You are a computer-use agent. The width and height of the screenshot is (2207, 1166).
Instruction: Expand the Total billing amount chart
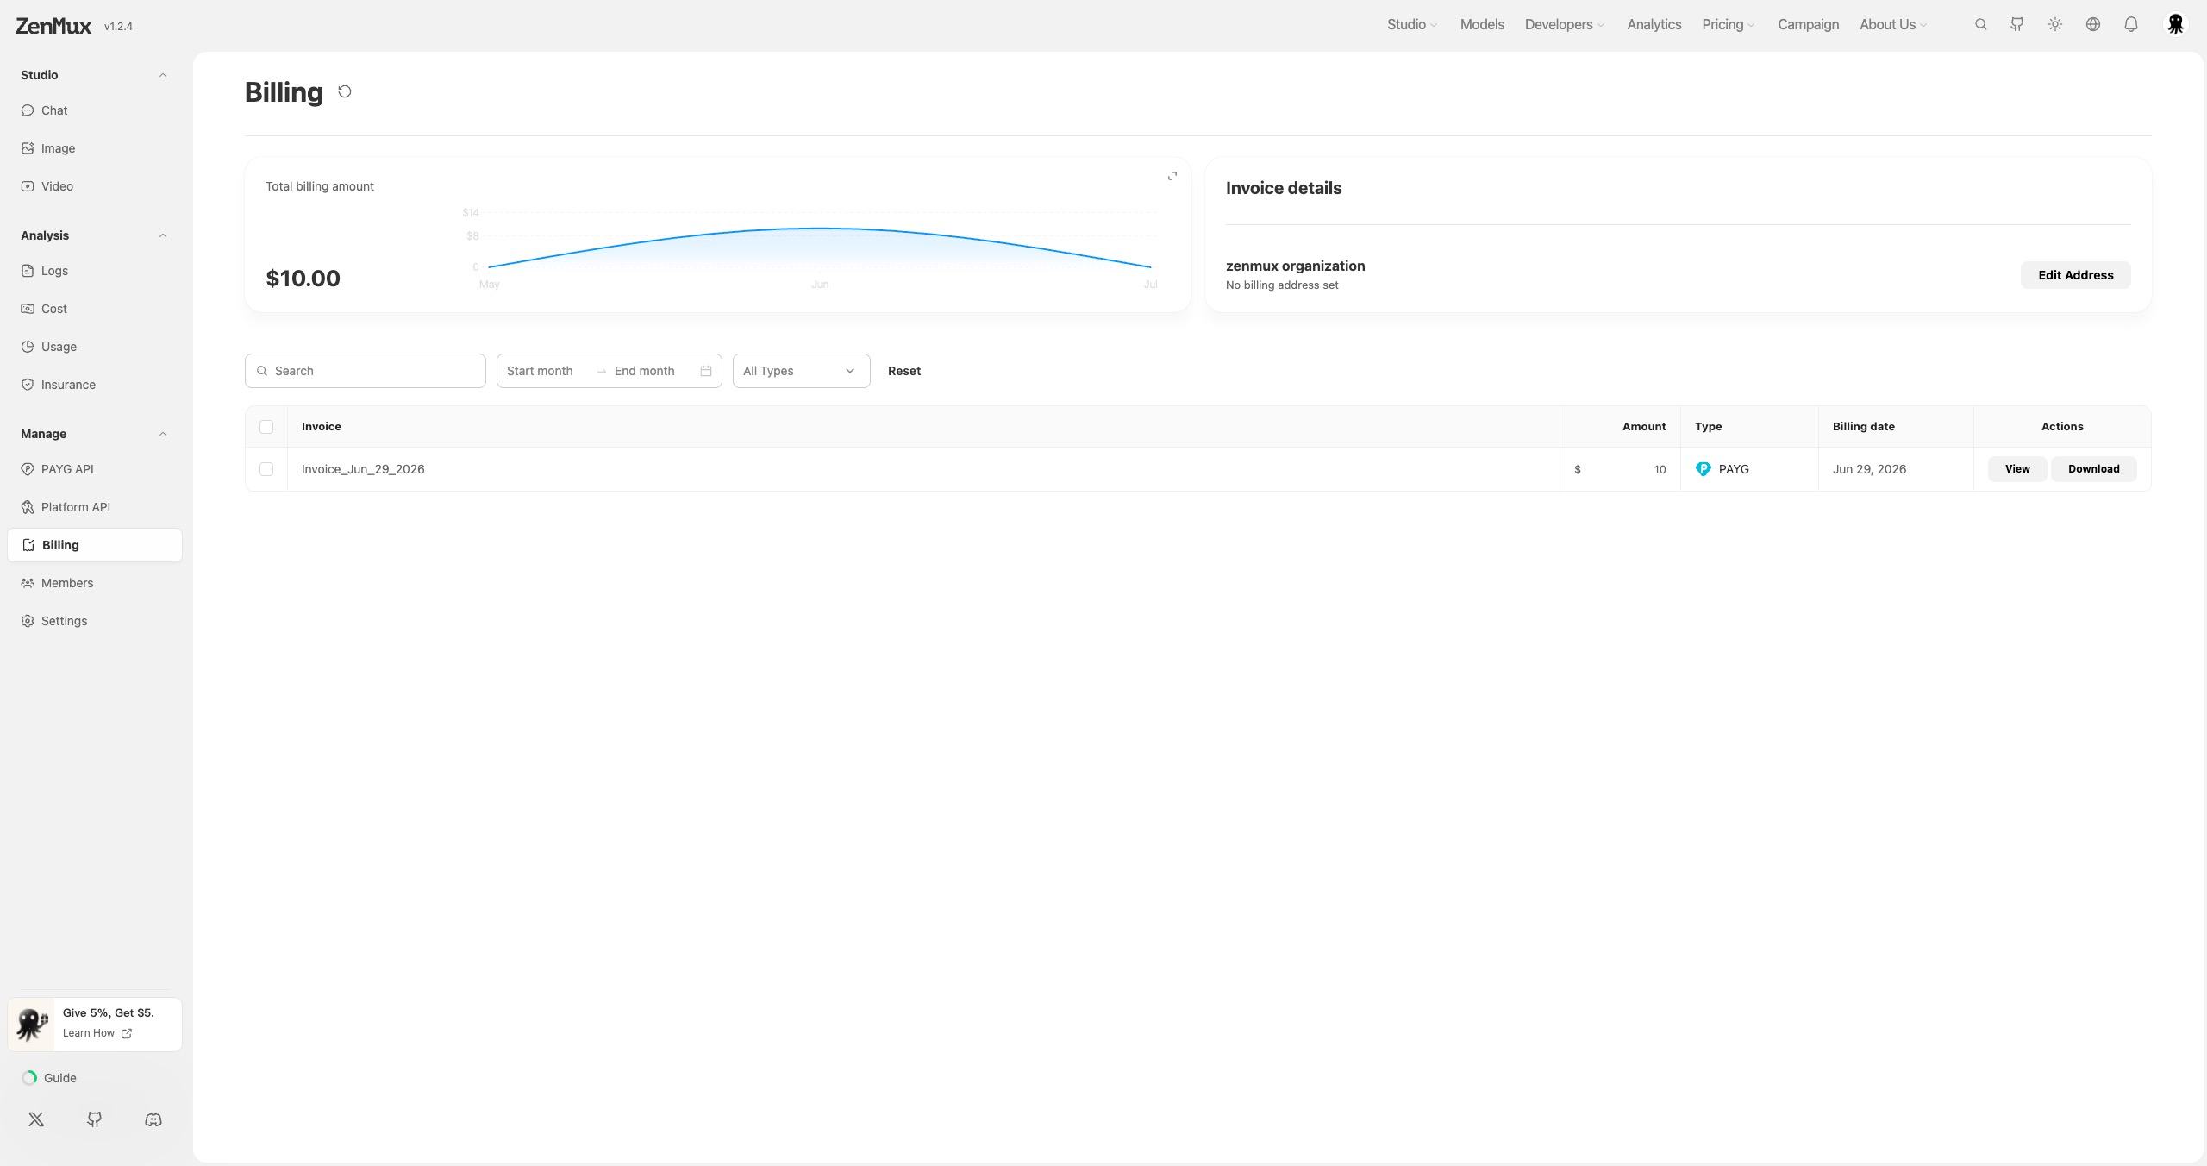click(x=1172, y=176)
